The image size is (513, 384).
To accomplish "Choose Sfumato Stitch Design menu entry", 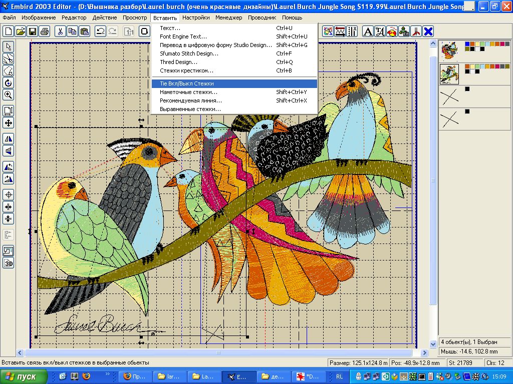I will [189, 53].
